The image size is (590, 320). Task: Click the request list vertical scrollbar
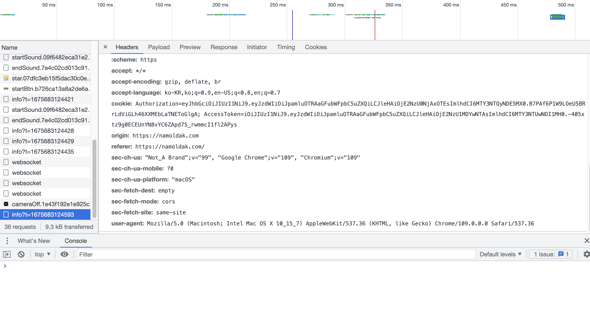pos(94,178)
